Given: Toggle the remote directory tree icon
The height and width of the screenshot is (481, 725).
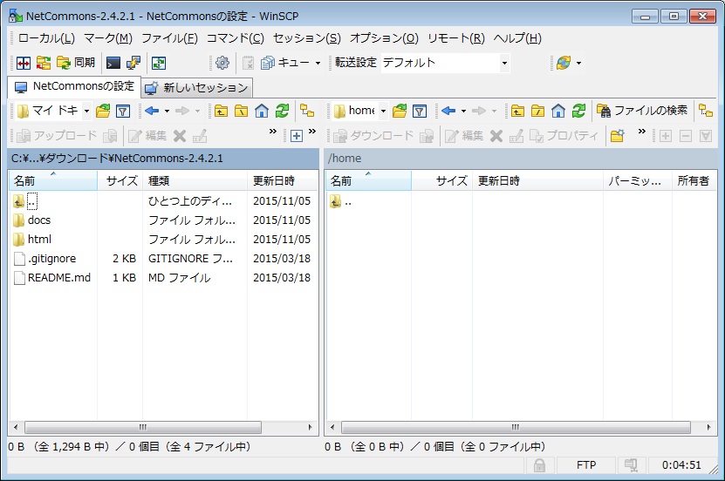Looking at the screenshot, I should click(706, 111).
